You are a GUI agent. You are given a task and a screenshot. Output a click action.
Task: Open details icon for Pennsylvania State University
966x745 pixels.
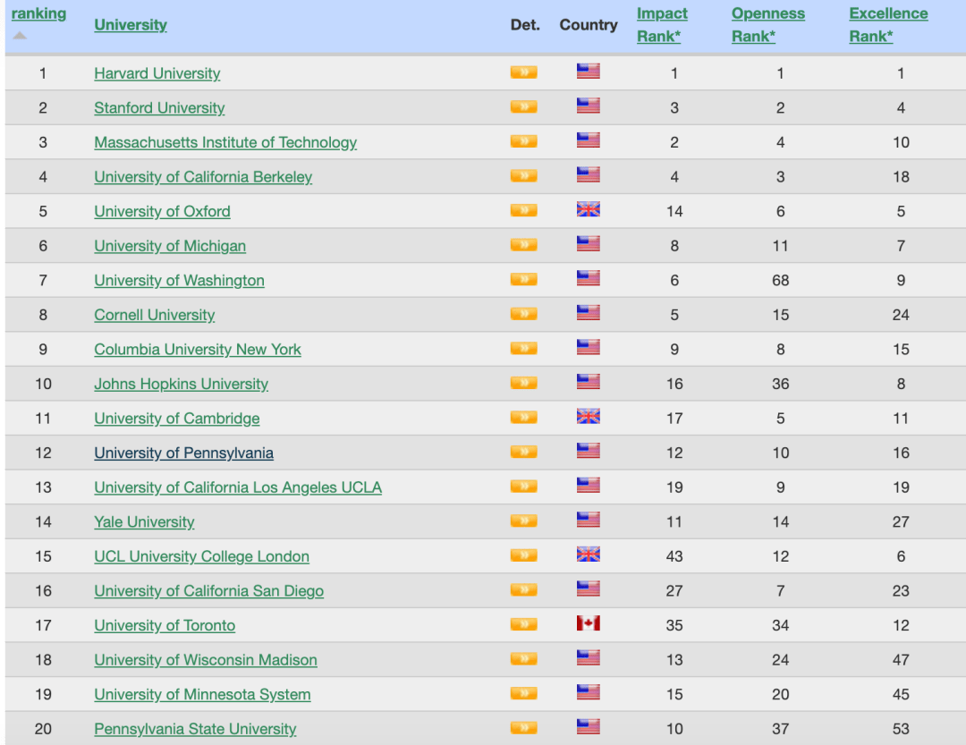click(523, 728)
